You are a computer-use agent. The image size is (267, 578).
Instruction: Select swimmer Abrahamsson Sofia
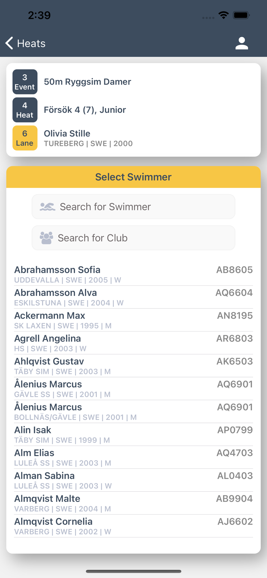(x=133, y=274)
